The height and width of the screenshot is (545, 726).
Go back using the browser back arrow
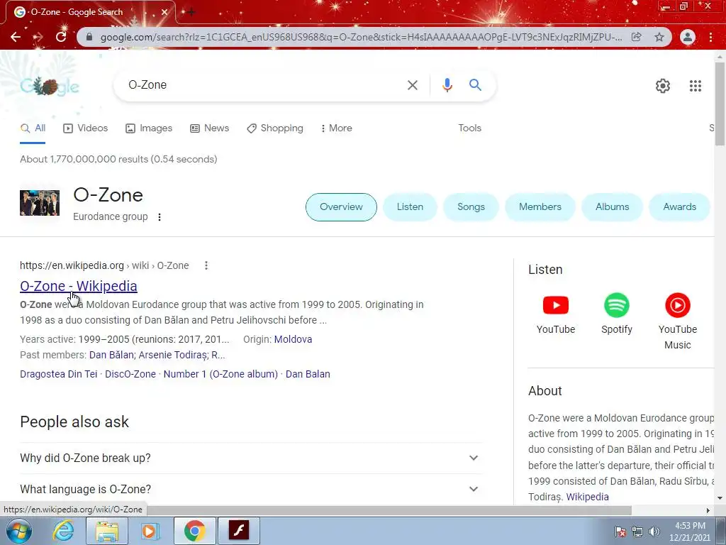coord(16,37)
